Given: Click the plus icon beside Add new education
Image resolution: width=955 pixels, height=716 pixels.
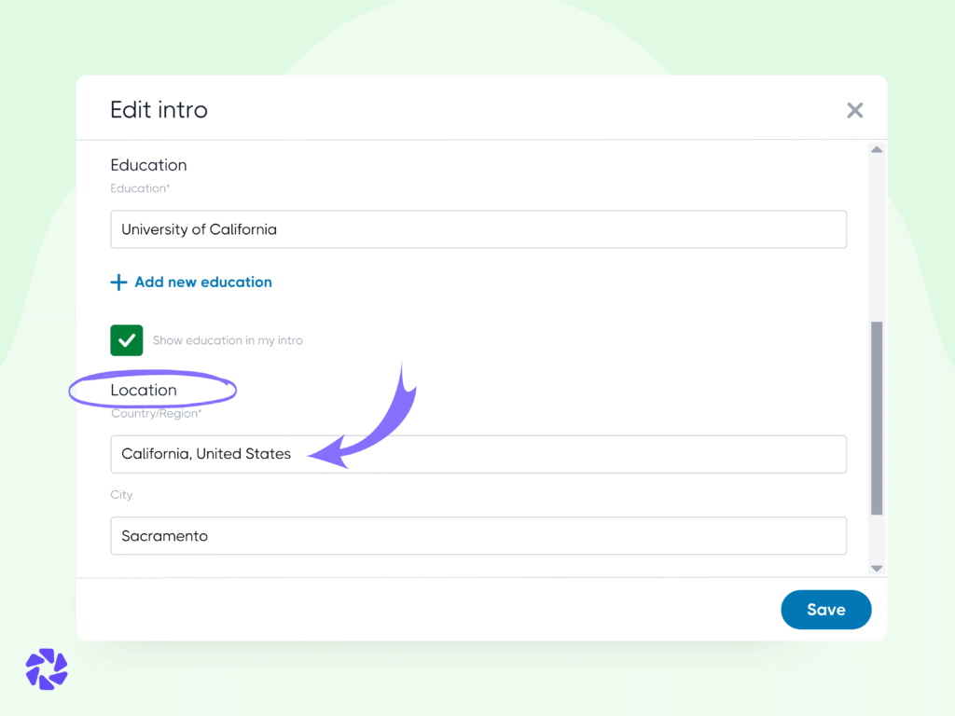Looking at the screenshot, I should 119,282.
